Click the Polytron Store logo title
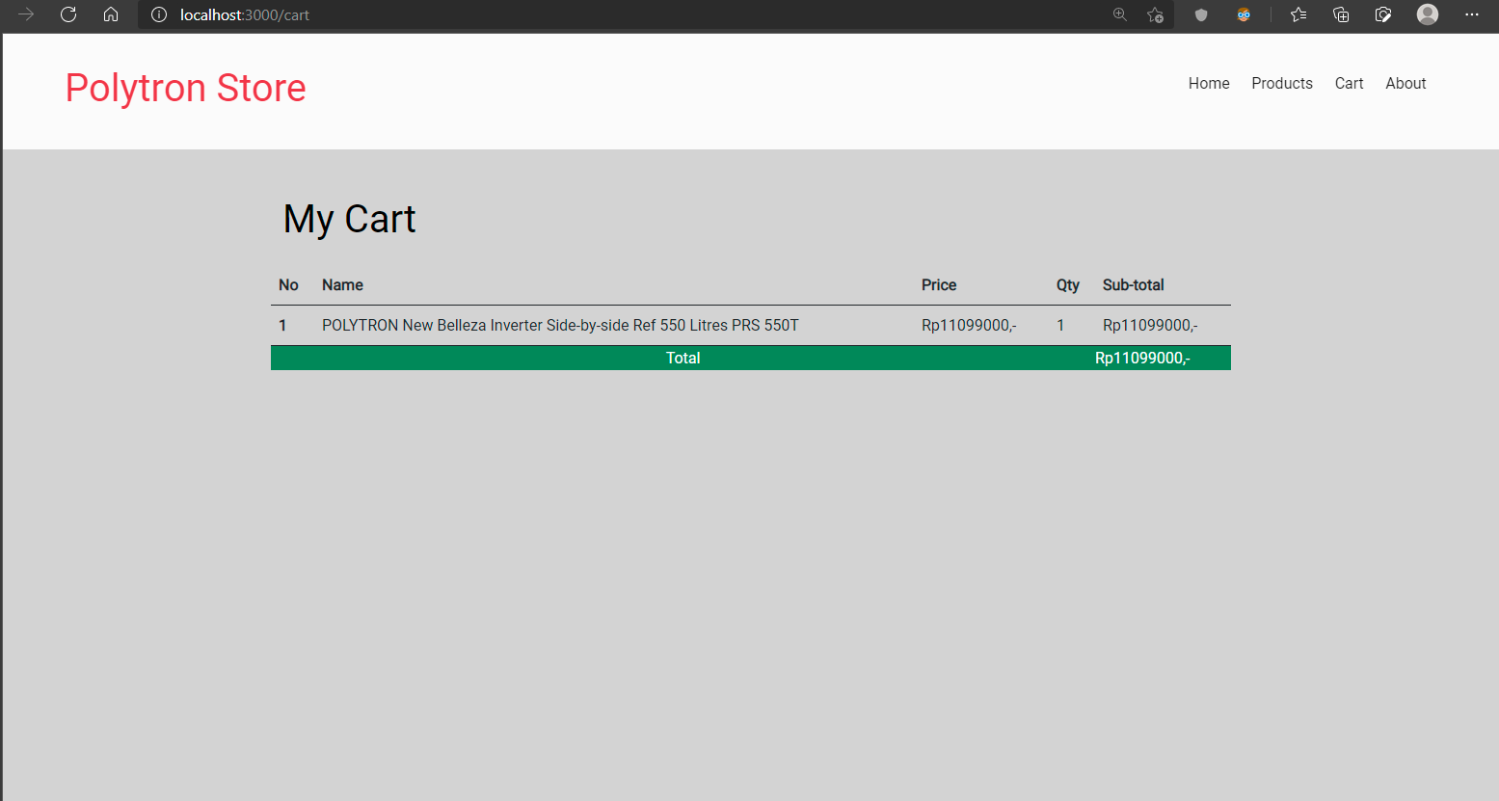1499x801 pixels. click(x=186, y=88)
